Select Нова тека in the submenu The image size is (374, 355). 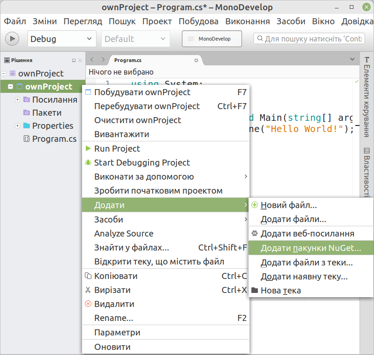(x=311, y=291)
